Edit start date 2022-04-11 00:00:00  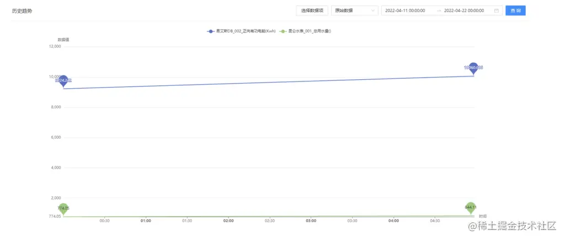click(x=405, y=11)
